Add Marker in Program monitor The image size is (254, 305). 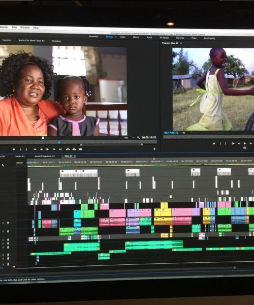point(214,143)
